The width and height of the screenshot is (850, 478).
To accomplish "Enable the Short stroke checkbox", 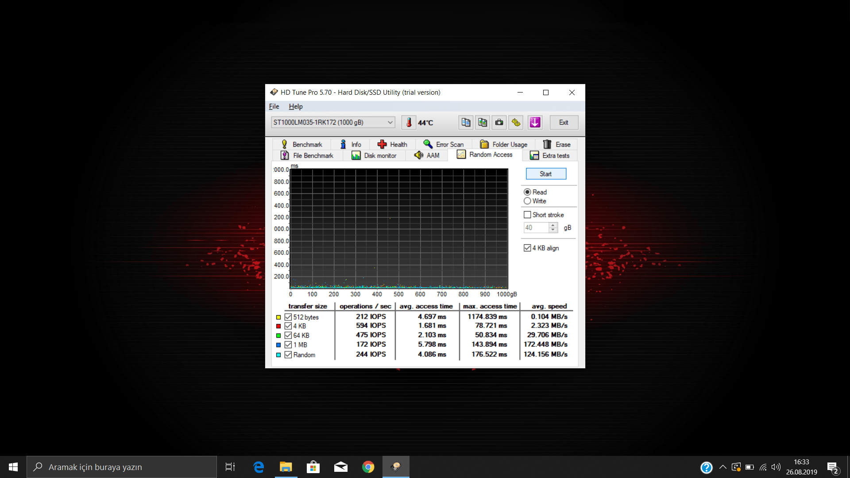I will 527,214.
